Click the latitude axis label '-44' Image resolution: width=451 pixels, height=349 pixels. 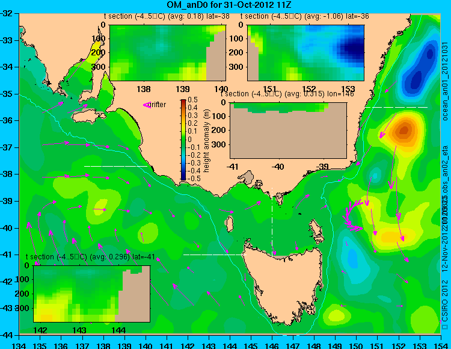7,336
